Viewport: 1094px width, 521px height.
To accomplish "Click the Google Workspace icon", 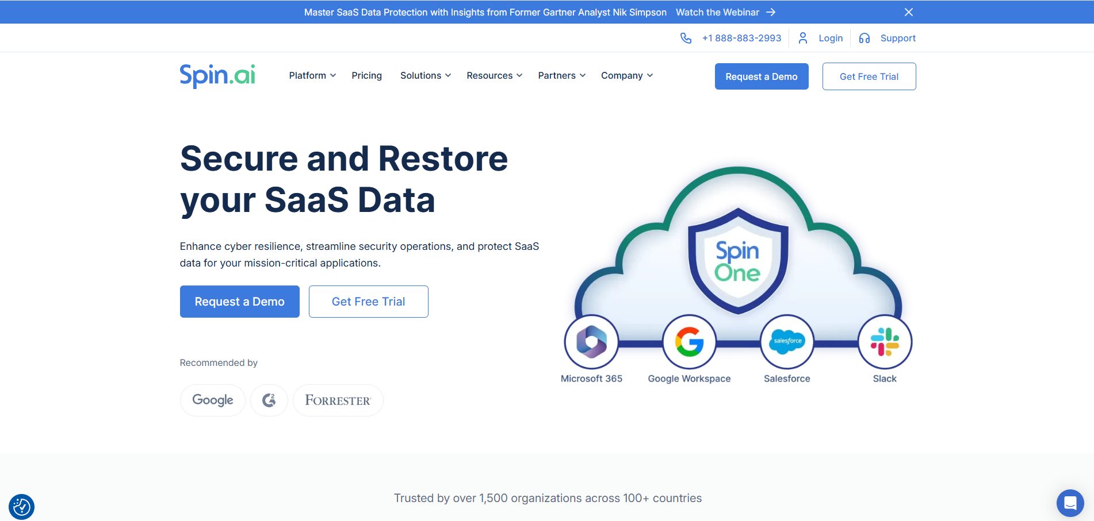I will coord(689,342).
